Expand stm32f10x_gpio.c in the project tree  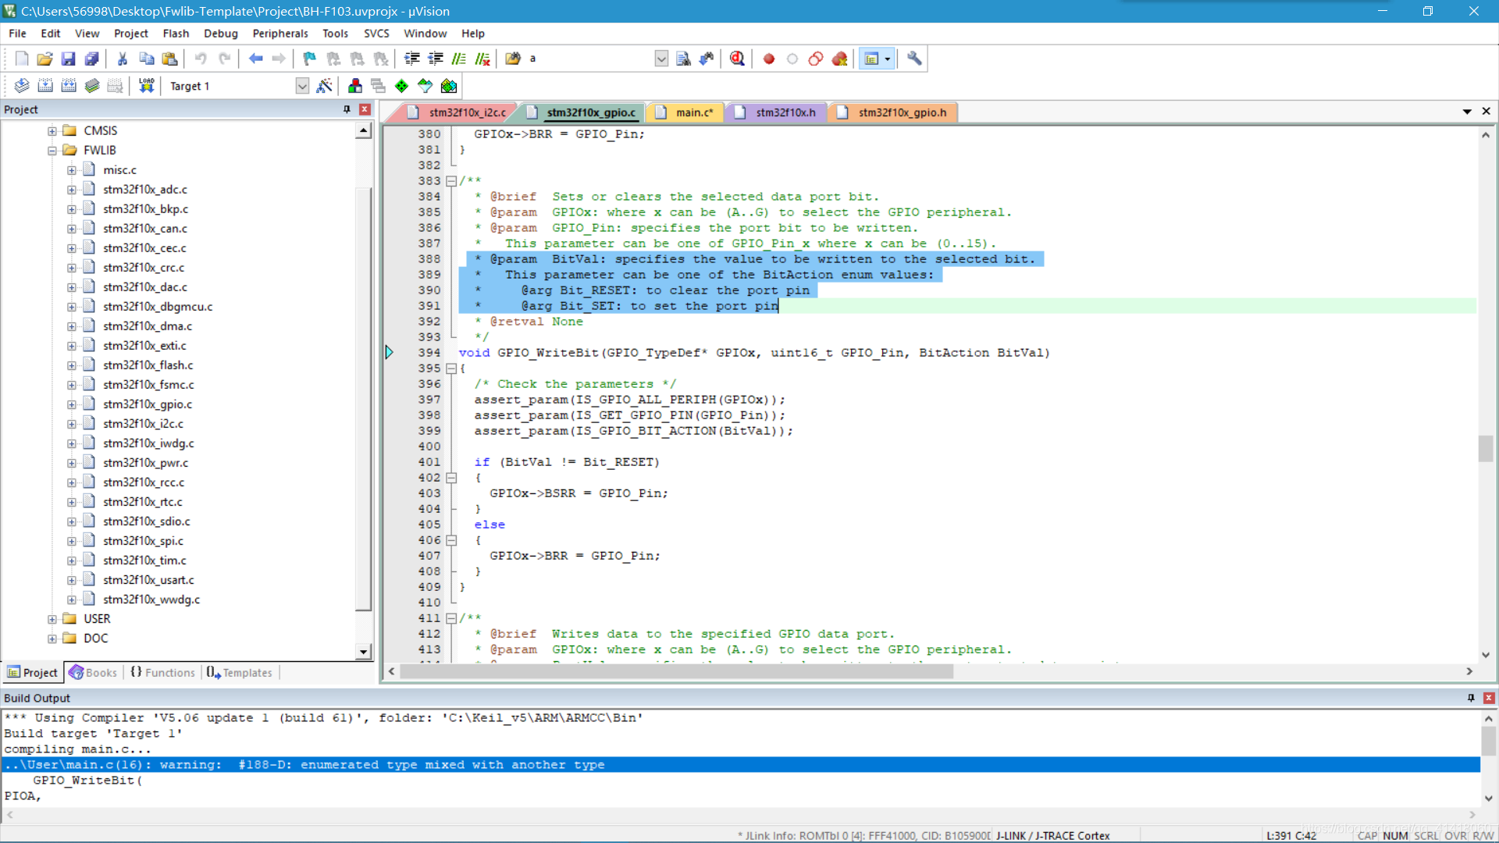coord(72,404)
